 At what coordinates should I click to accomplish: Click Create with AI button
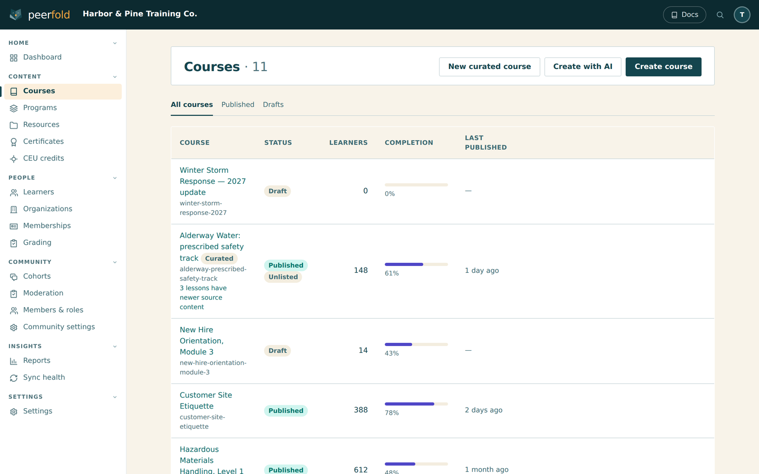583,67
